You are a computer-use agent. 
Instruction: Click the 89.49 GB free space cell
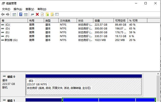(x=120, y=25)
